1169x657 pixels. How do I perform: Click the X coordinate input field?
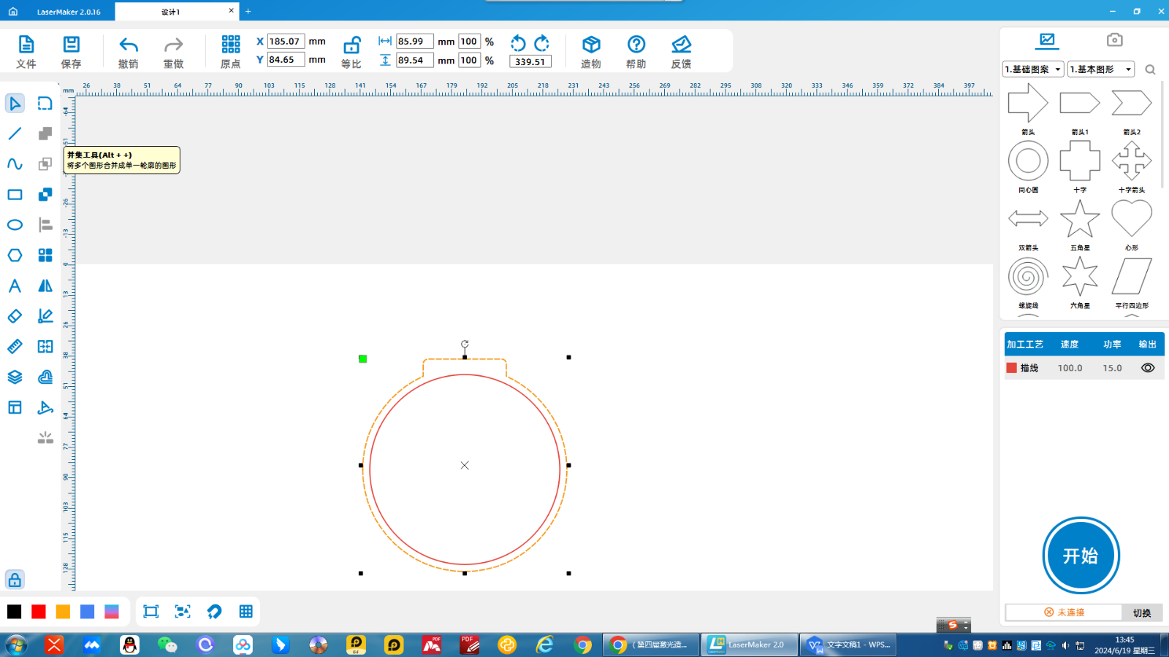pyautogui.click(x=285, y=42)
